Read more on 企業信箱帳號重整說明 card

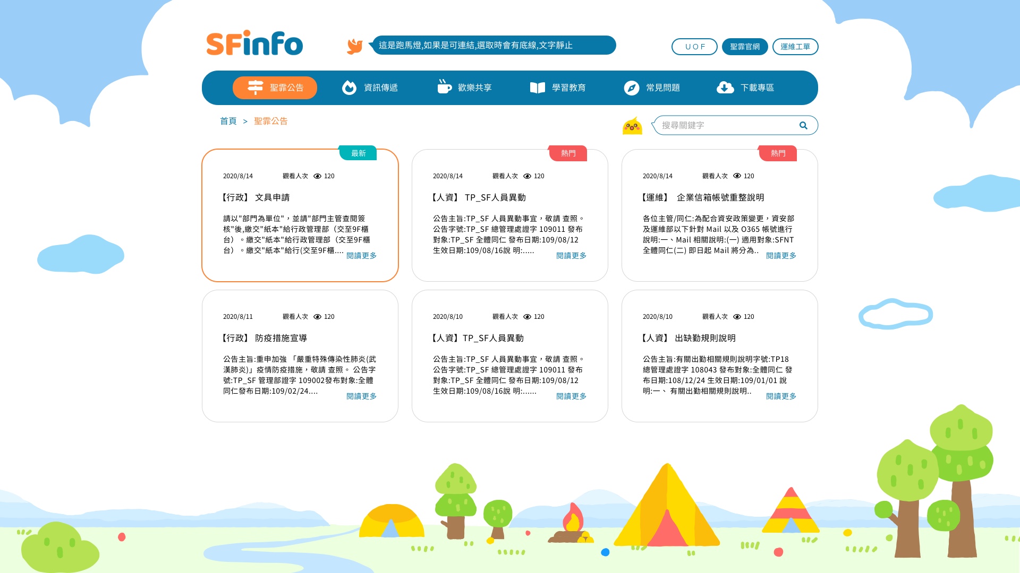[x=781, y=256]
